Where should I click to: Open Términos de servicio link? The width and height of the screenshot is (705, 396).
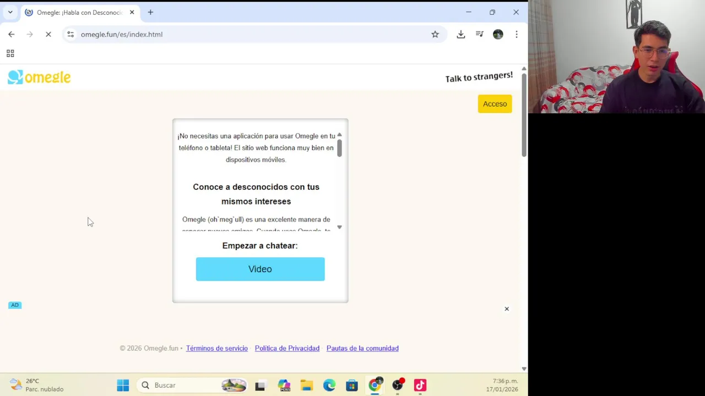(x=217, y=348)
